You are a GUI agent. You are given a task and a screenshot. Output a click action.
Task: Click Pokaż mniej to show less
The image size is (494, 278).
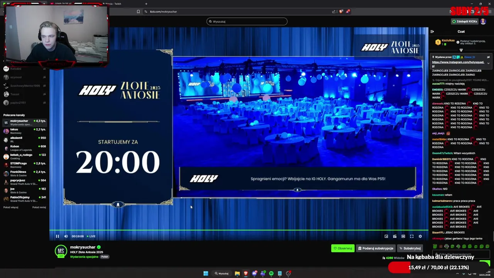[x=39, y=207]
